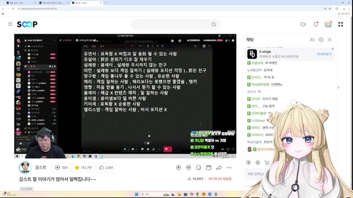353x198 pixels.
Task: Open the broadcast camera icon in the header
Action: coord(303,24)
